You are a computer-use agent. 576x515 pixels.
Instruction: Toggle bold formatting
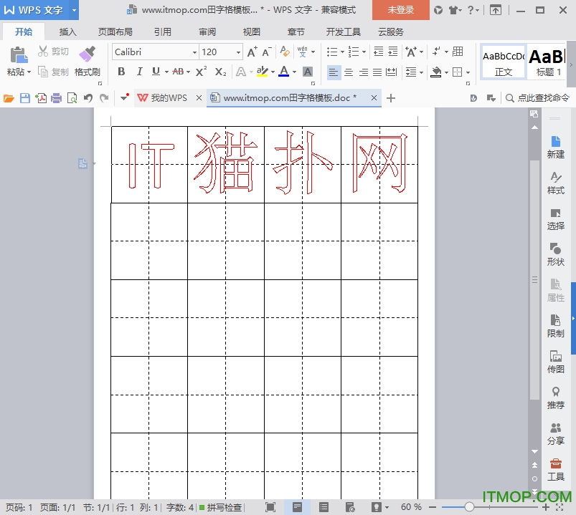click(x=121, y=72)
